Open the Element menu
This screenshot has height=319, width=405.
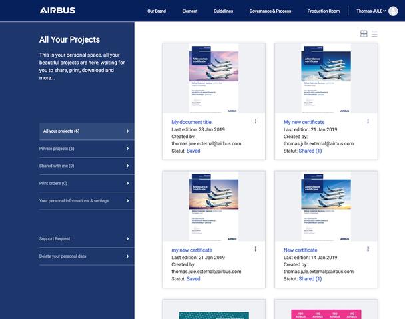point(190,11)
